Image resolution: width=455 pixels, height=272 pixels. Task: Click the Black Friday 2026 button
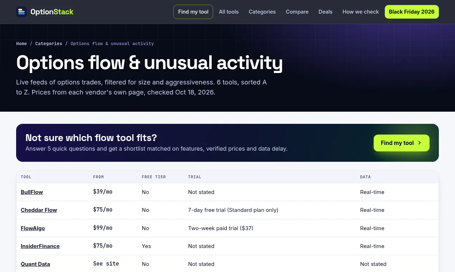pyautogui.click(x=412, y=12)
